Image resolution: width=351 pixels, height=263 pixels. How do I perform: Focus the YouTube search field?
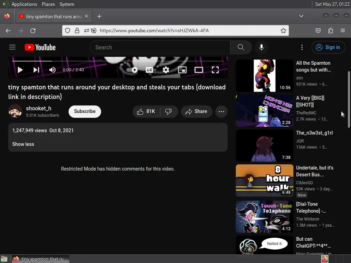160,47
